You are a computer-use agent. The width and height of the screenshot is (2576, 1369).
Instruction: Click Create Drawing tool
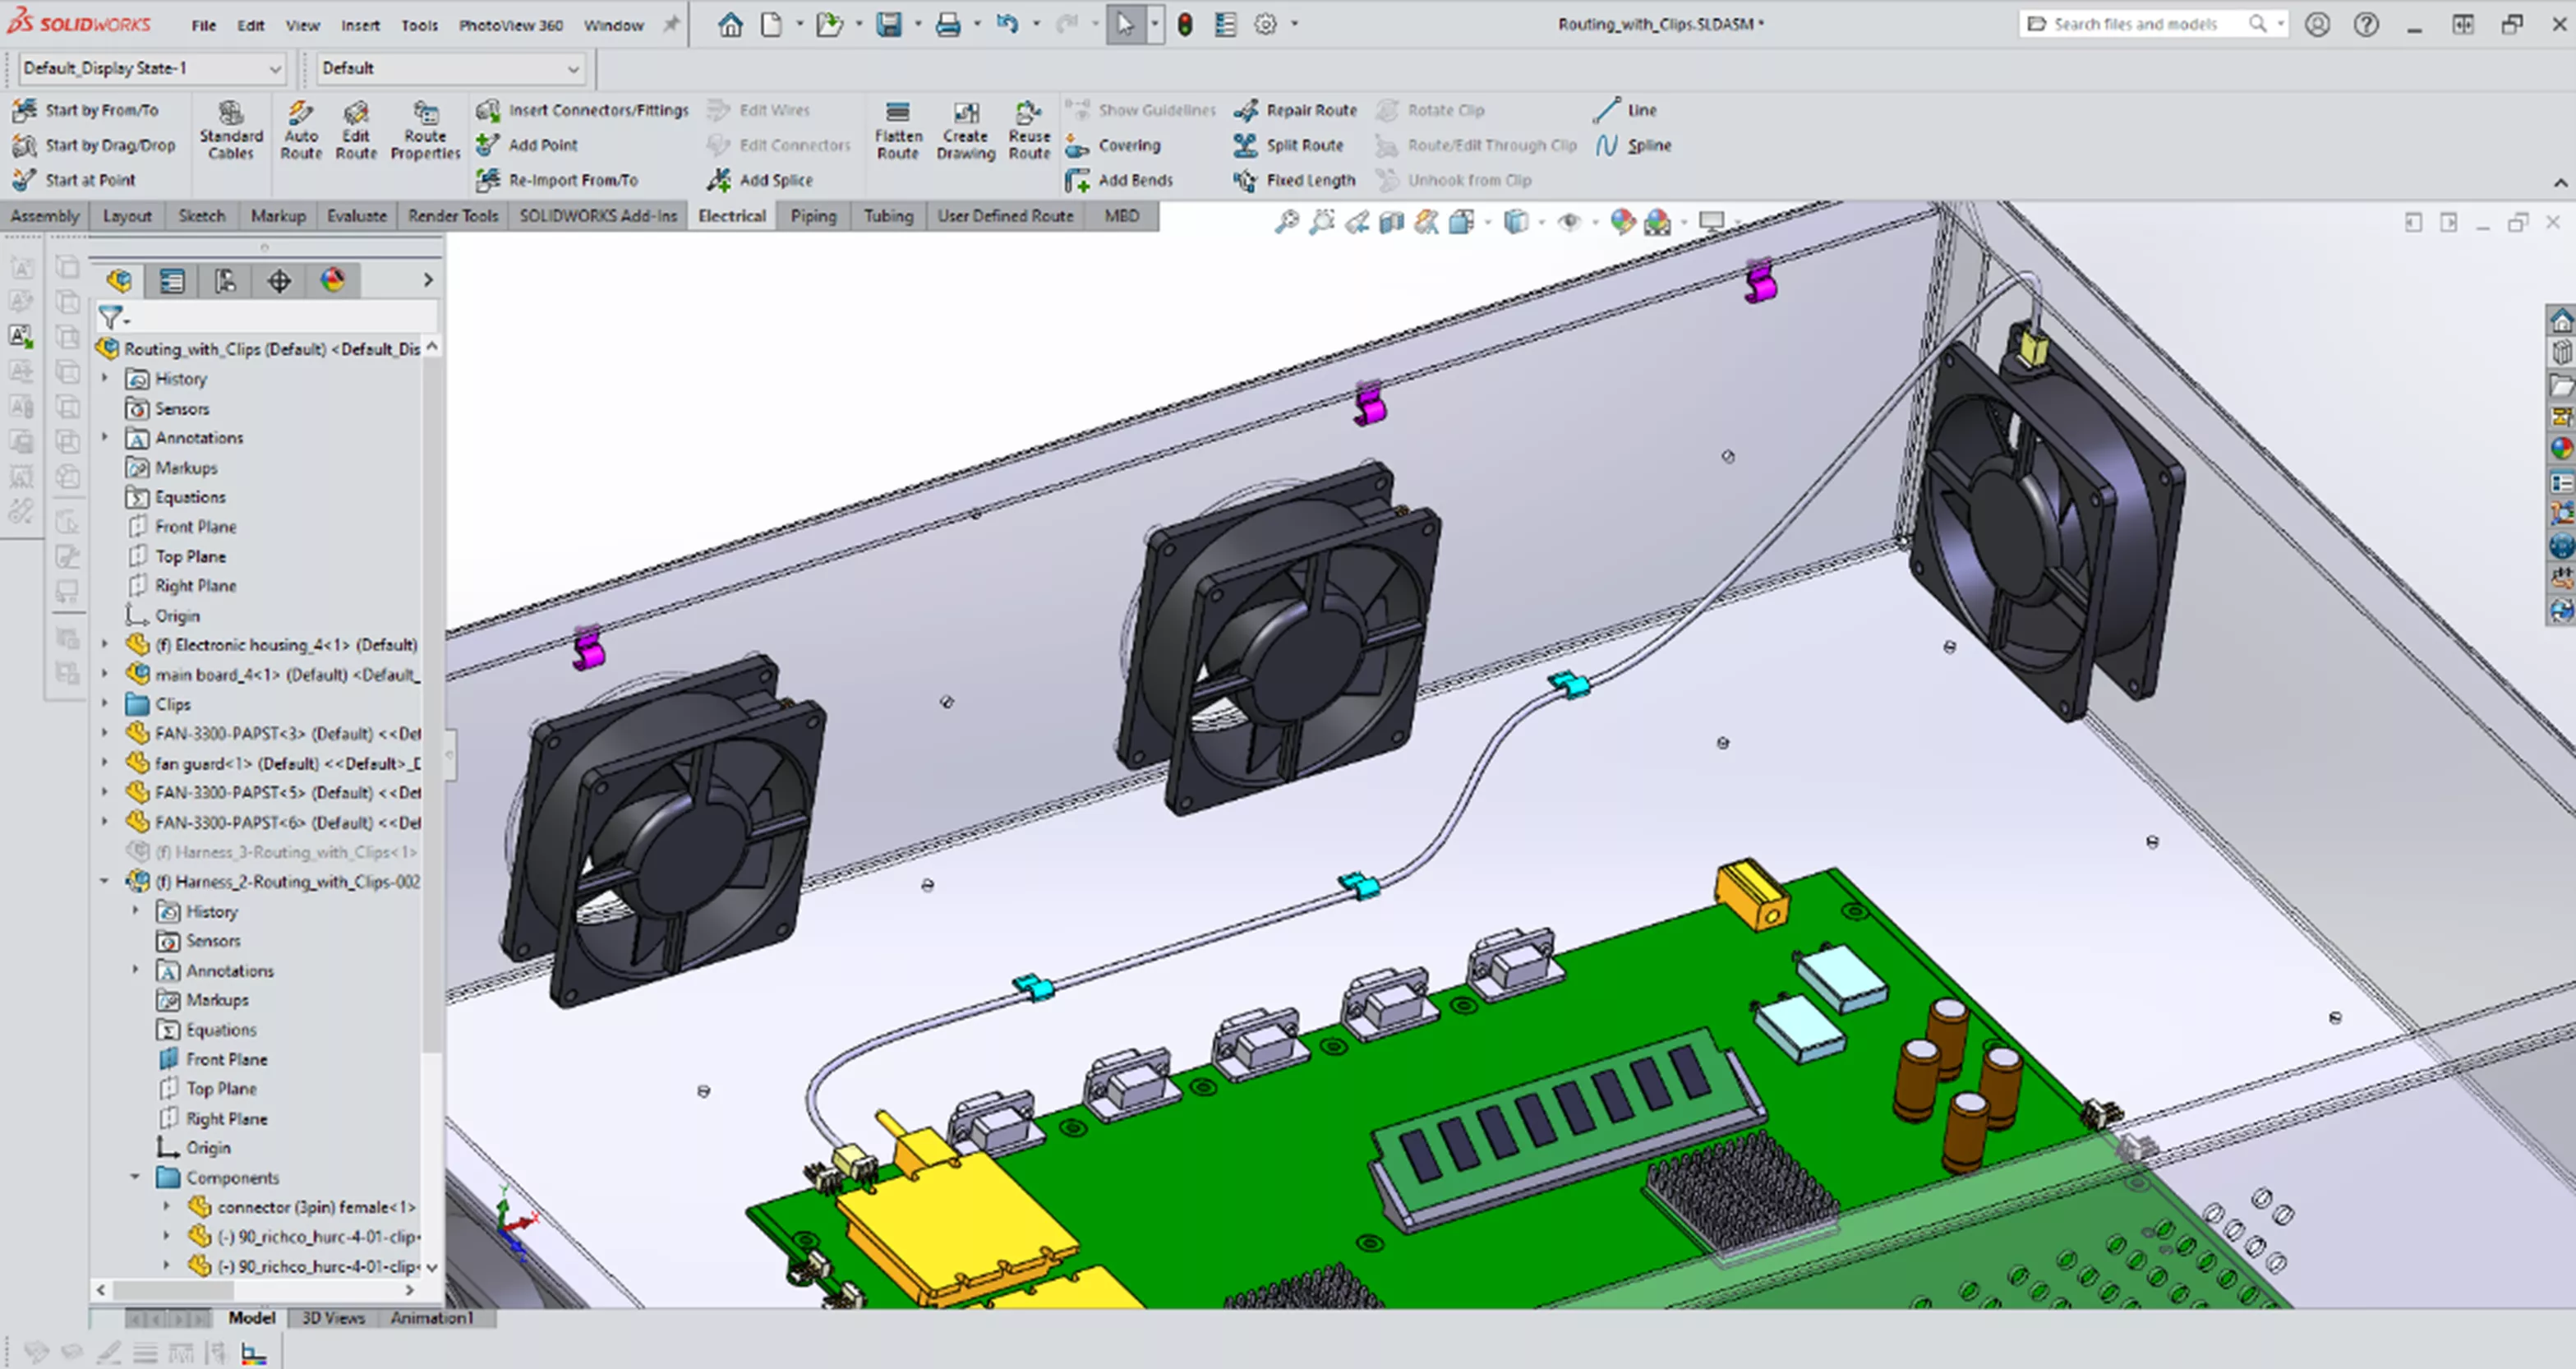pyautogui.click(x=965, y=130)
